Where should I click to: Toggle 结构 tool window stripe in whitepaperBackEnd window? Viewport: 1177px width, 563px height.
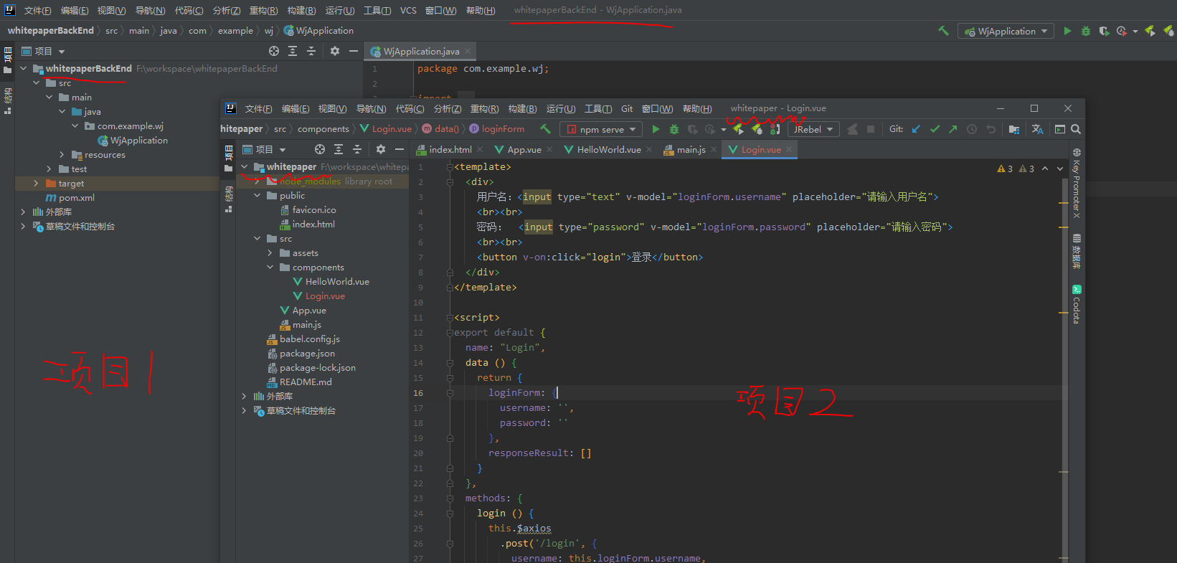[8, 101]
